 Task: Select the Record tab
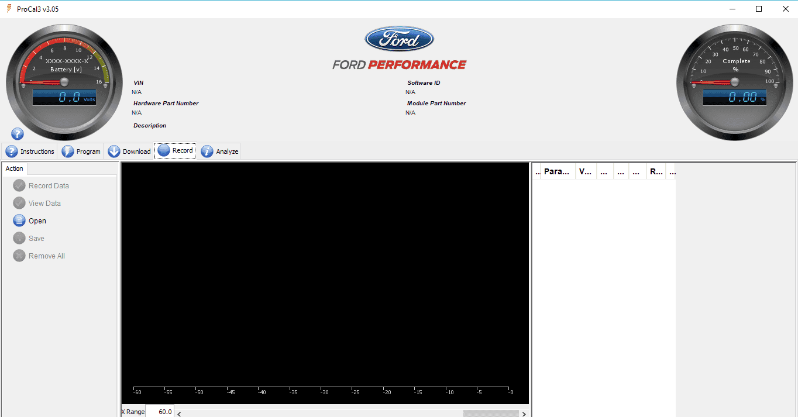(x=176, y=151)
